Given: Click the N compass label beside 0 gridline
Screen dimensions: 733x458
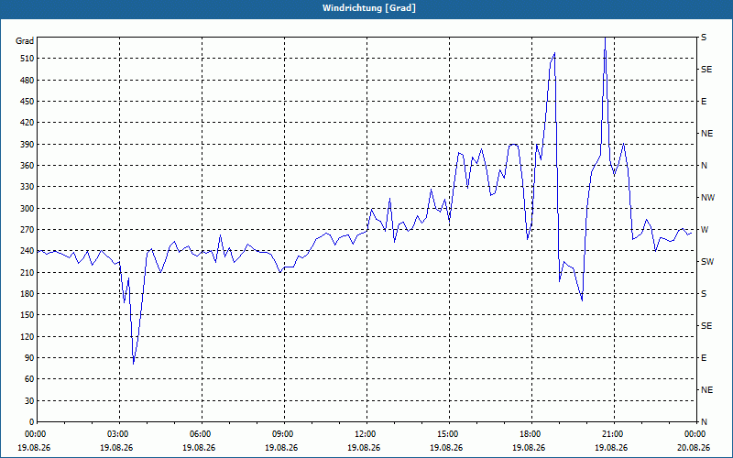Looking at the screenshot, I should [x=704, y=422].
